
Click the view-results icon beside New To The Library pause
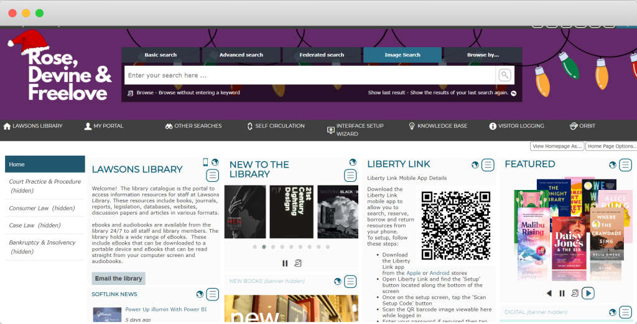point(298,264)
